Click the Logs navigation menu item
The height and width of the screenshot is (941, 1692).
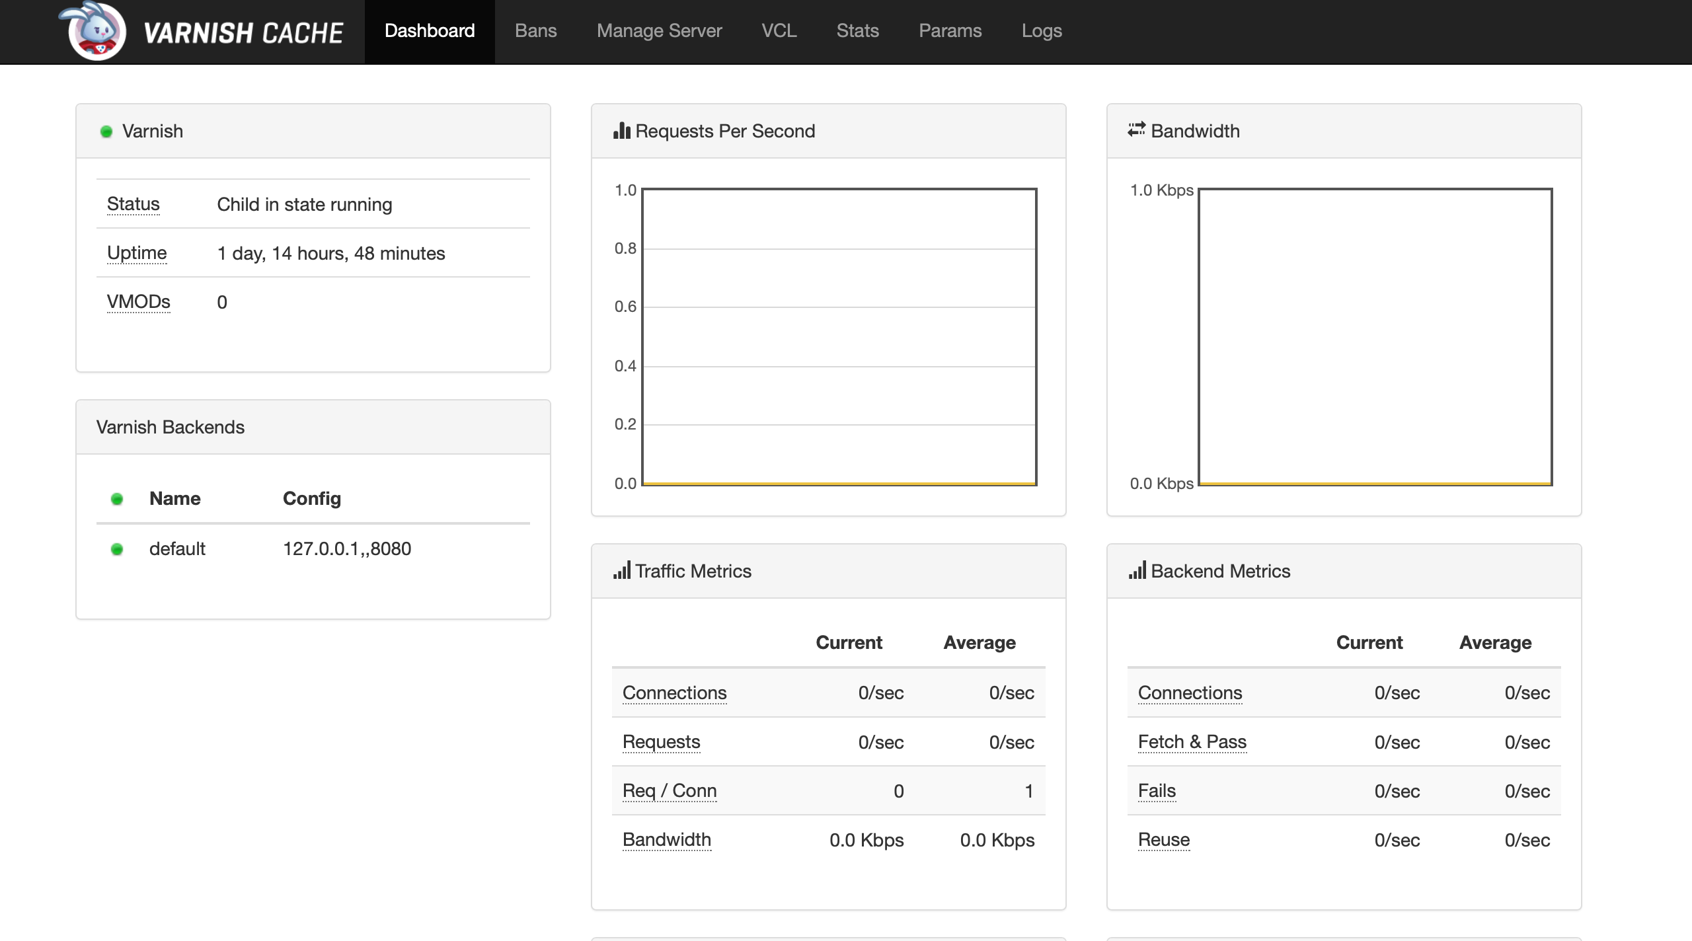[1042, 31]
